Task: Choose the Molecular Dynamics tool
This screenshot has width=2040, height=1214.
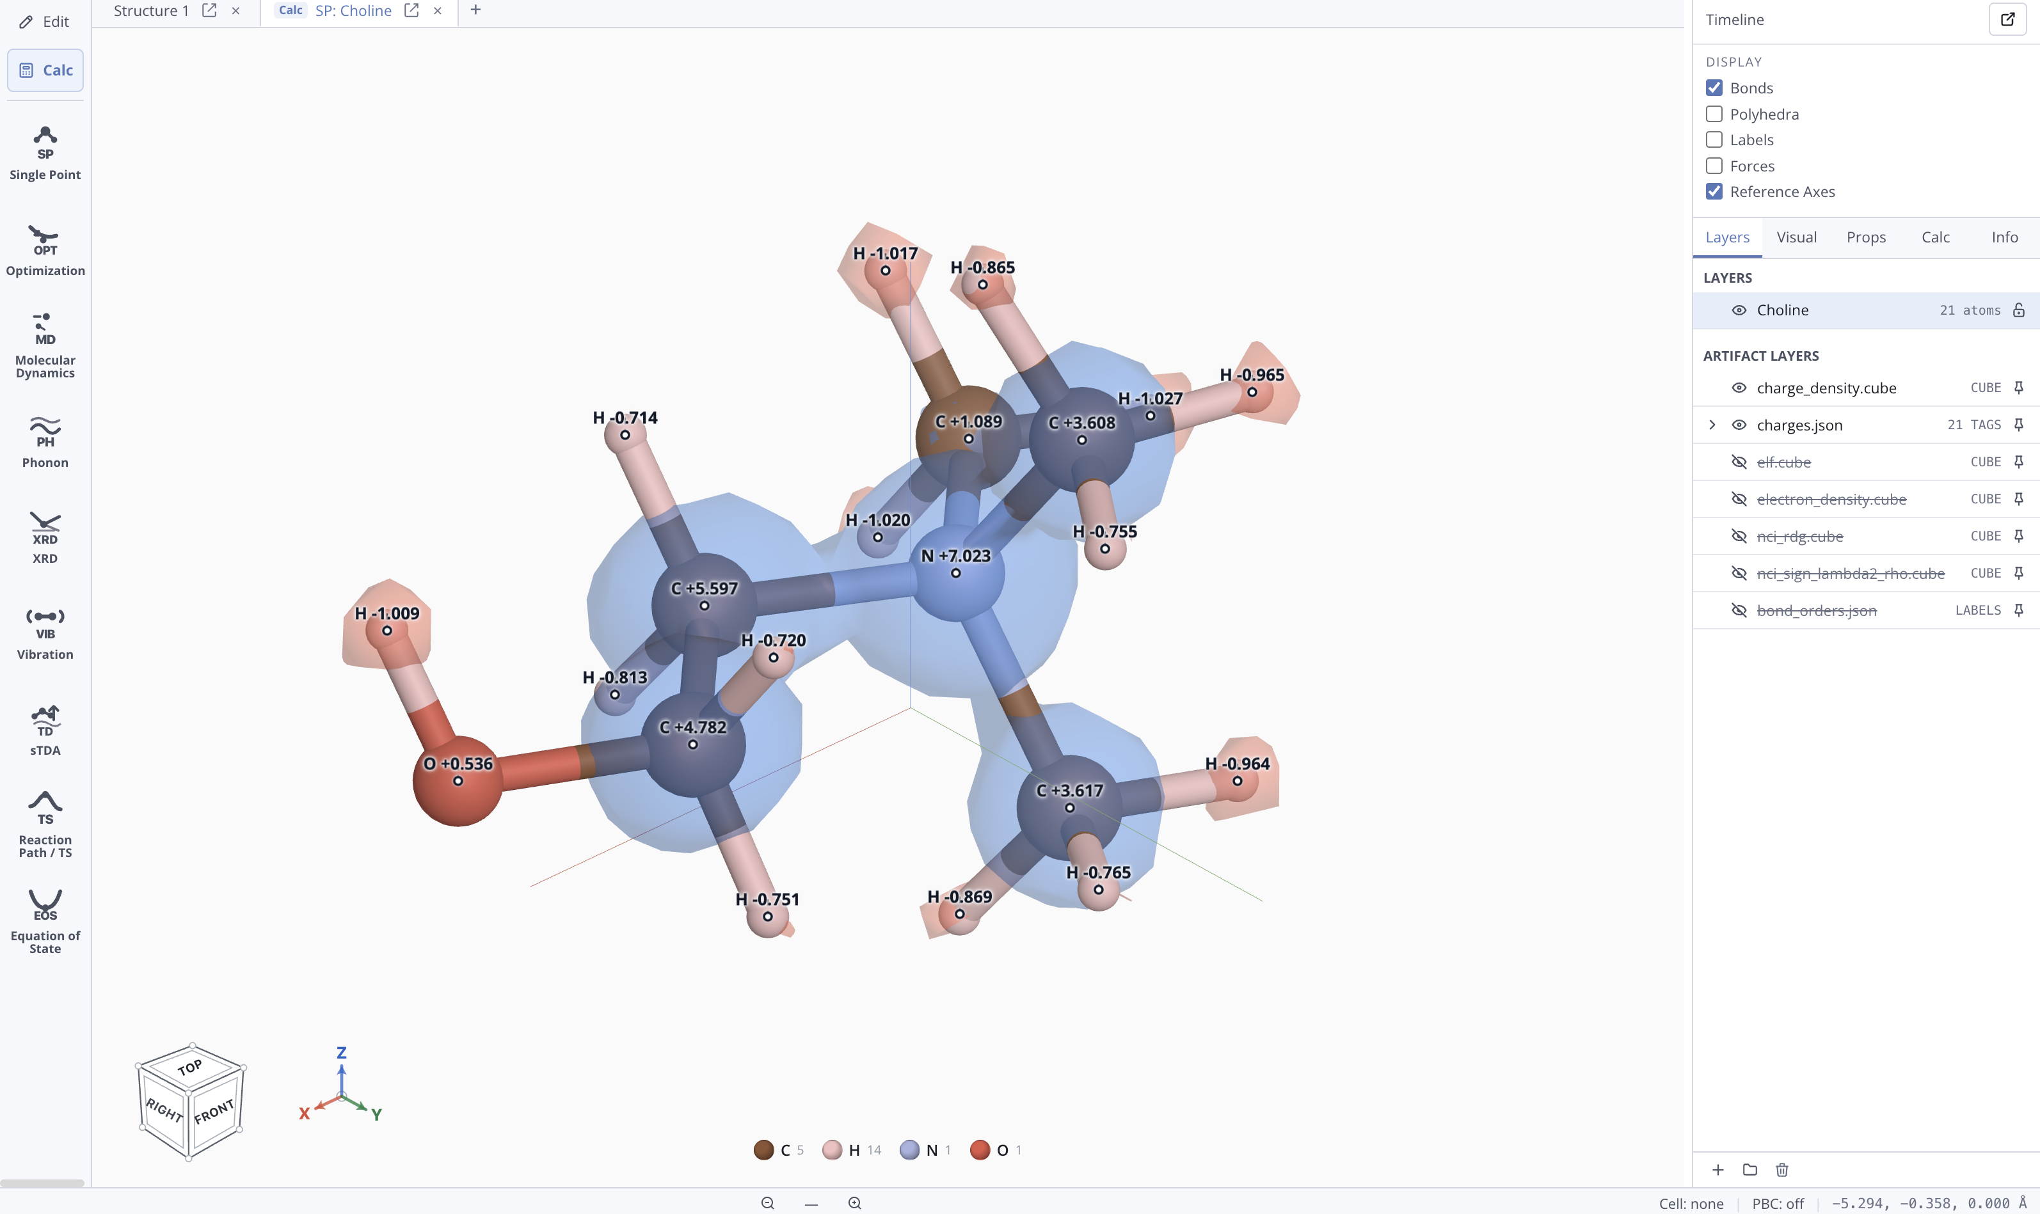Action: [45, 344]
